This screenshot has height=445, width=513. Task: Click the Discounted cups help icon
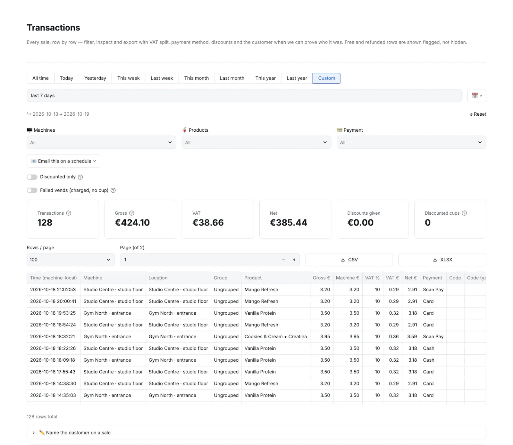[464, 213]
